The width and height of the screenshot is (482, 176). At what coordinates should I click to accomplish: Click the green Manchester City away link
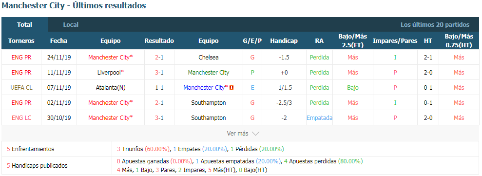pyautogui.click(x=209, y=73)
